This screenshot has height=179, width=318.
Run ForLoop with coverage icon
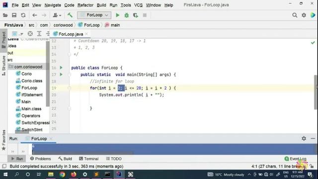click(x=136, y=15)
